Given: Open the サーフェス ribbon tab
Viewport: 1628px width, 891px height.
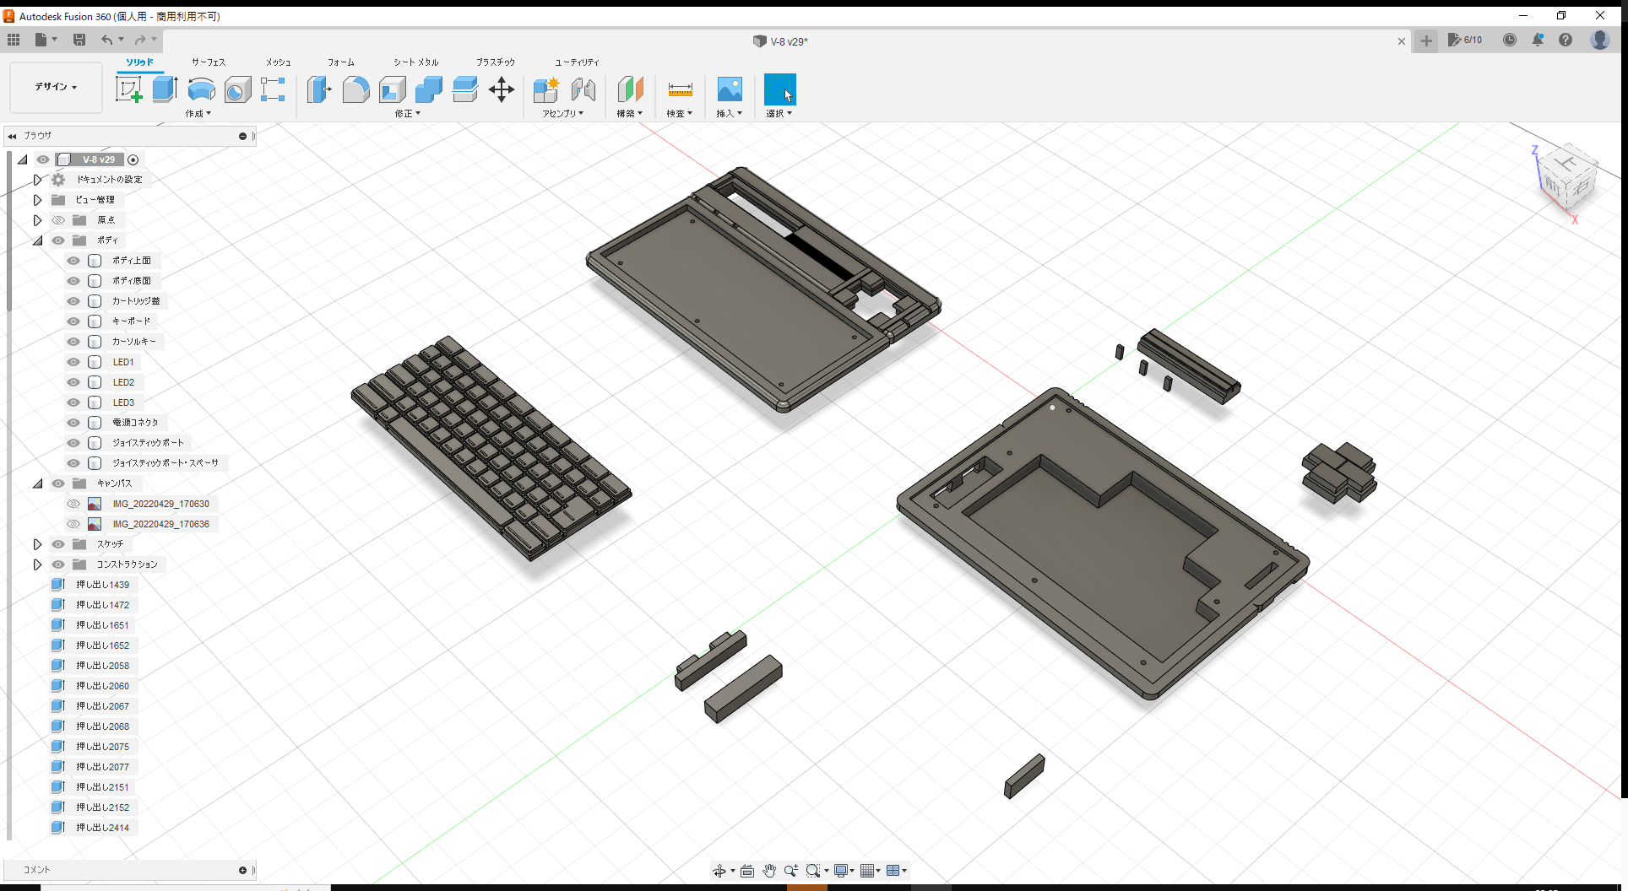Looking at the screenshot, I should click(x=208, y=62).
